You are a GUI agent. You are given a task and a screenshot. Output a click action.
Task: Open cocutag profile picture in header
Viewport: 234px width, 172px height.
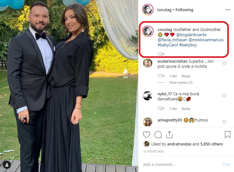(x=147, y=10)
